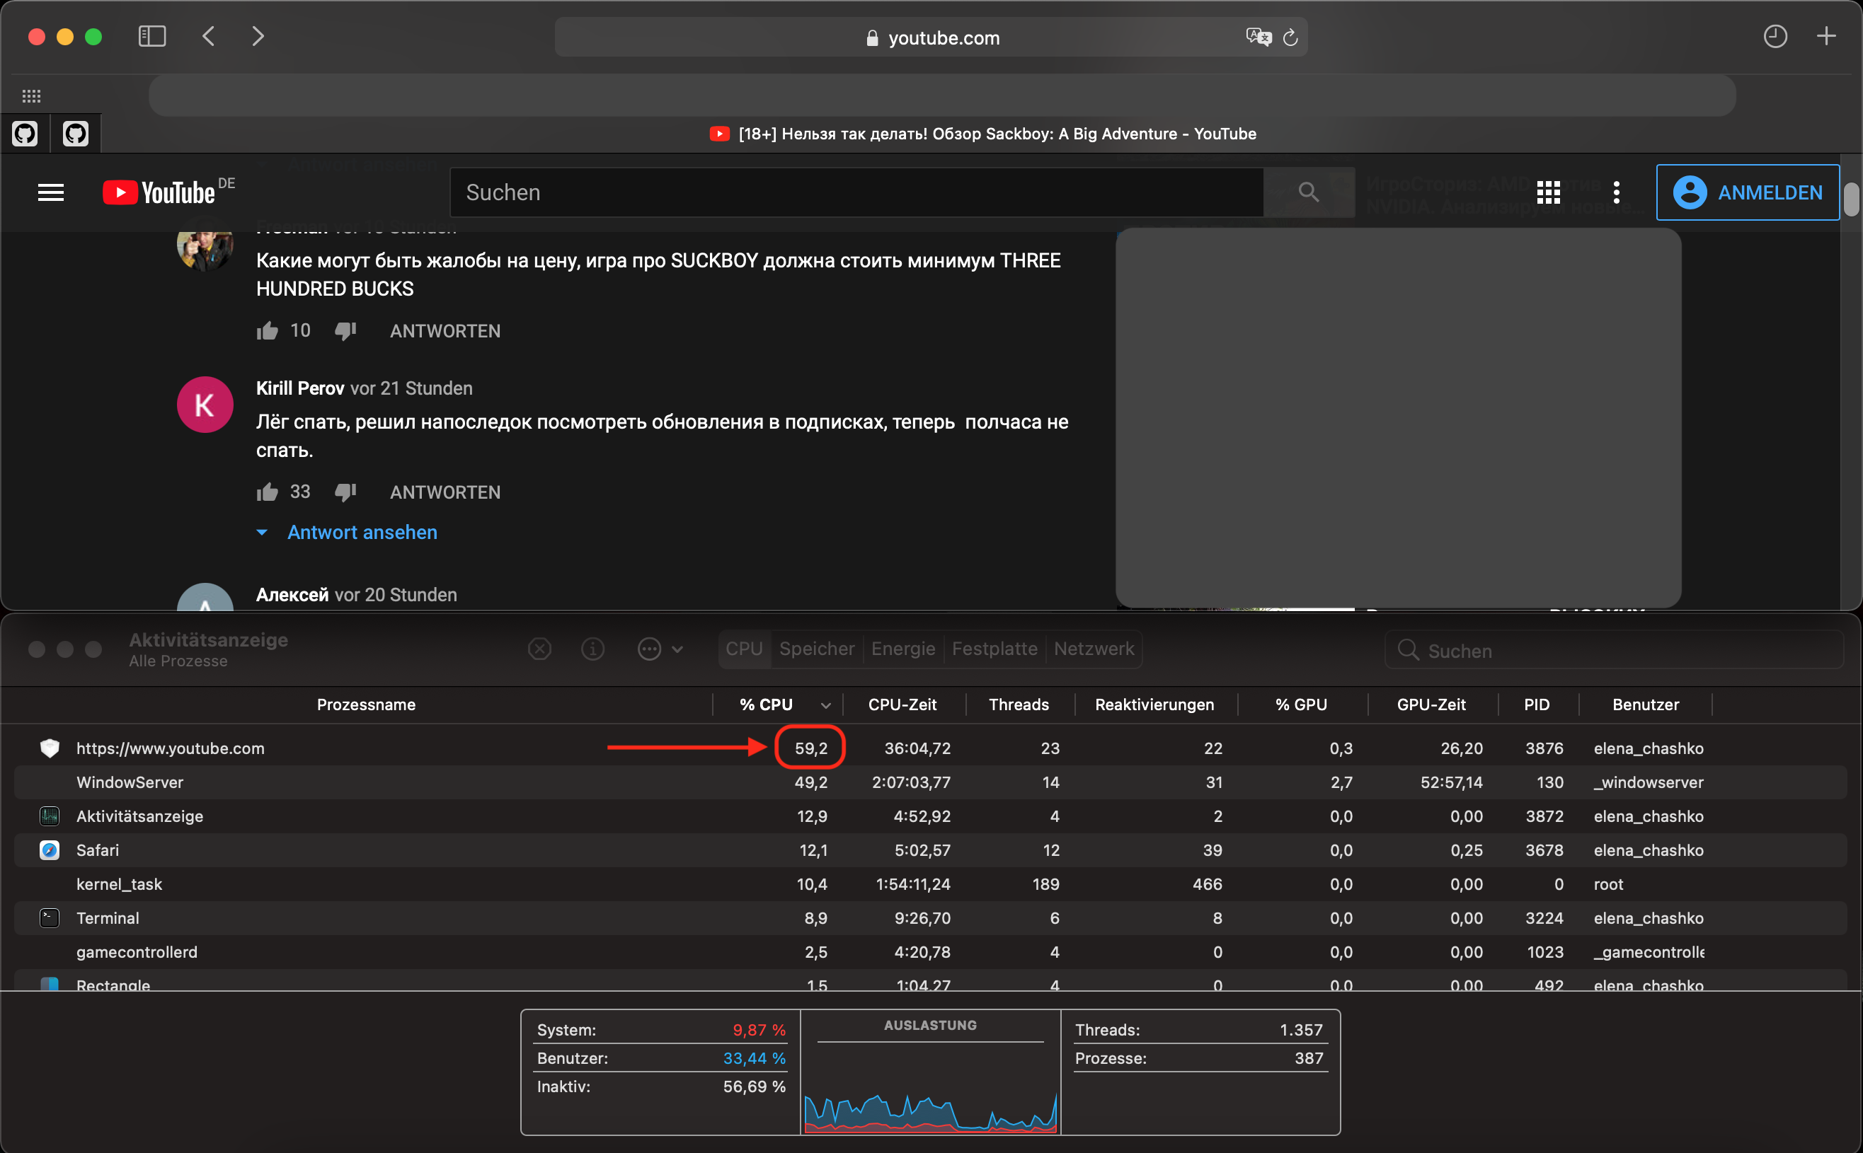Click the % CPU column sort chevron
The width and height of the screenshot is (1863, 1153).
pyautogui.click(x=825, y=705)
